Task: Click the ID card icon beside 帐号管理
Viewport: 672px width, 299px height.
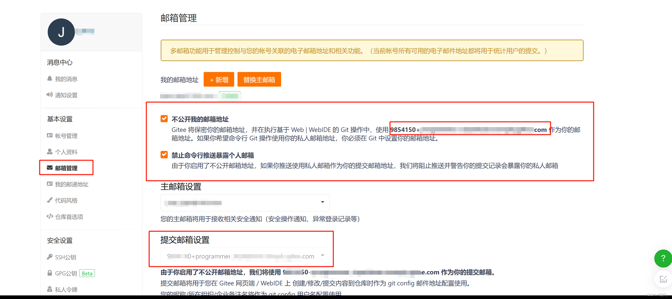Action: coord(50,135)
